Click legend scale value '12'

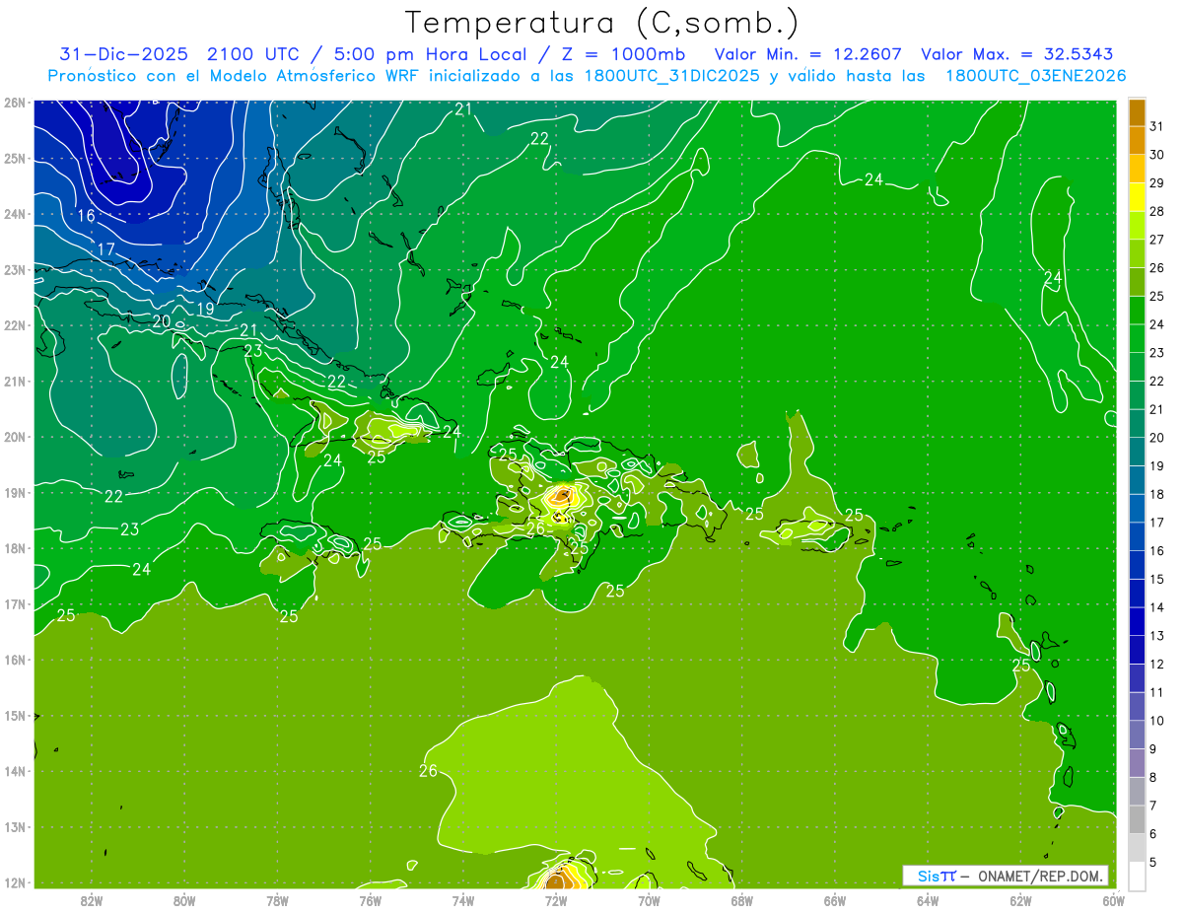pyautogui.click(x=1157, y=664)
